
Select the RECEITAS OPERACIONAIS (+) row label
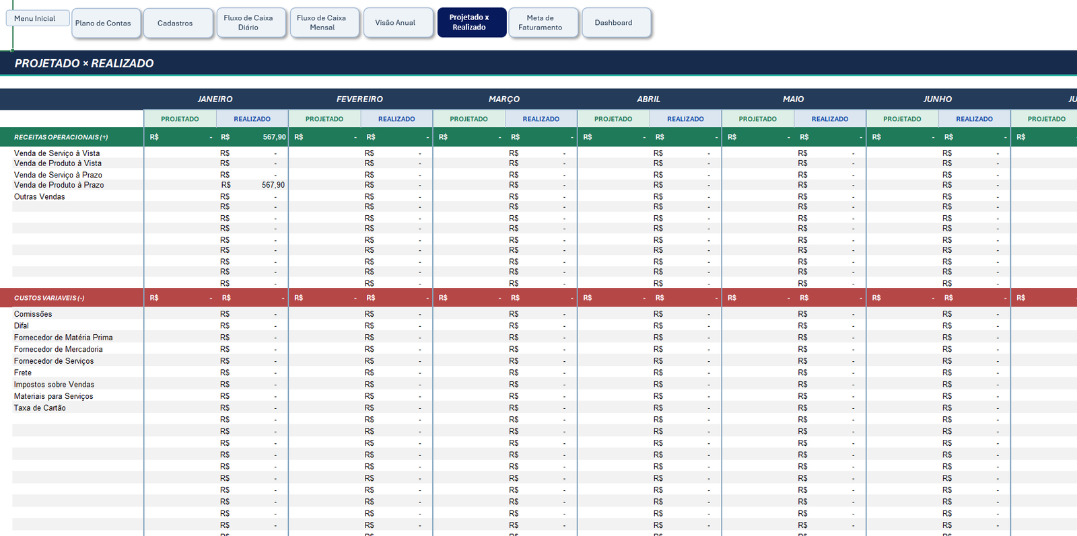61,137
